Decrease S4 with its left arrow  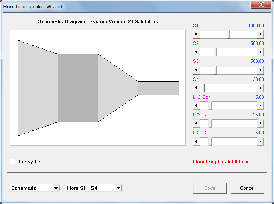pyautogui.click(x=197, y=88)
